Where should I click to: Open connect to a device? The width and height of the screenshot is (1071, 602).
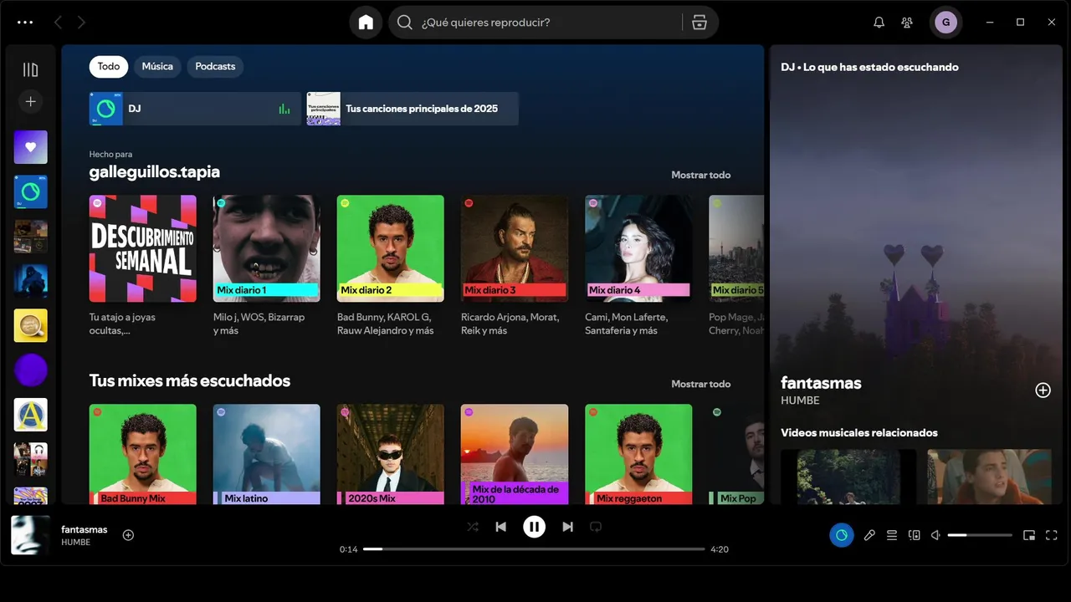[915, 535]
